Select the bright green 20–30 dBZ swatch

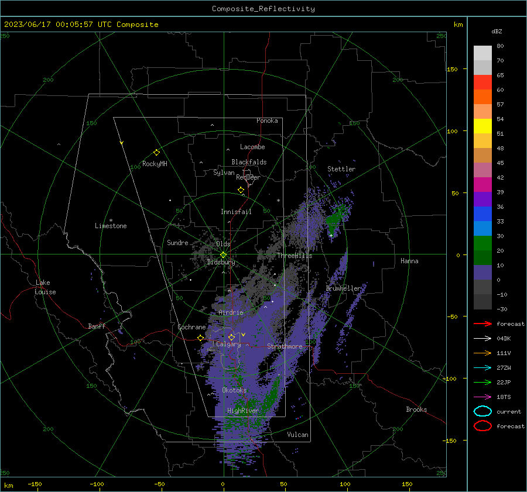(482, 243)
